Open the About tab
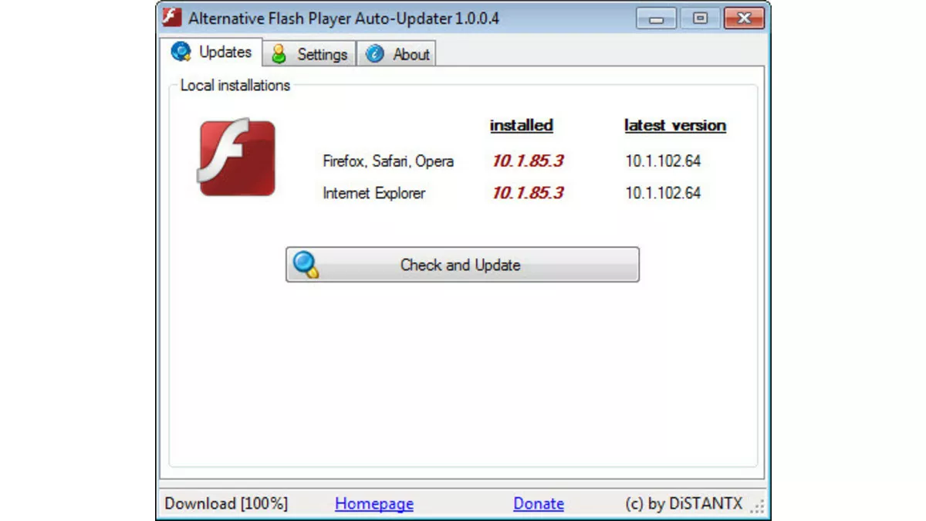This screenshot has height=521, width=926. tap(410, 54)
